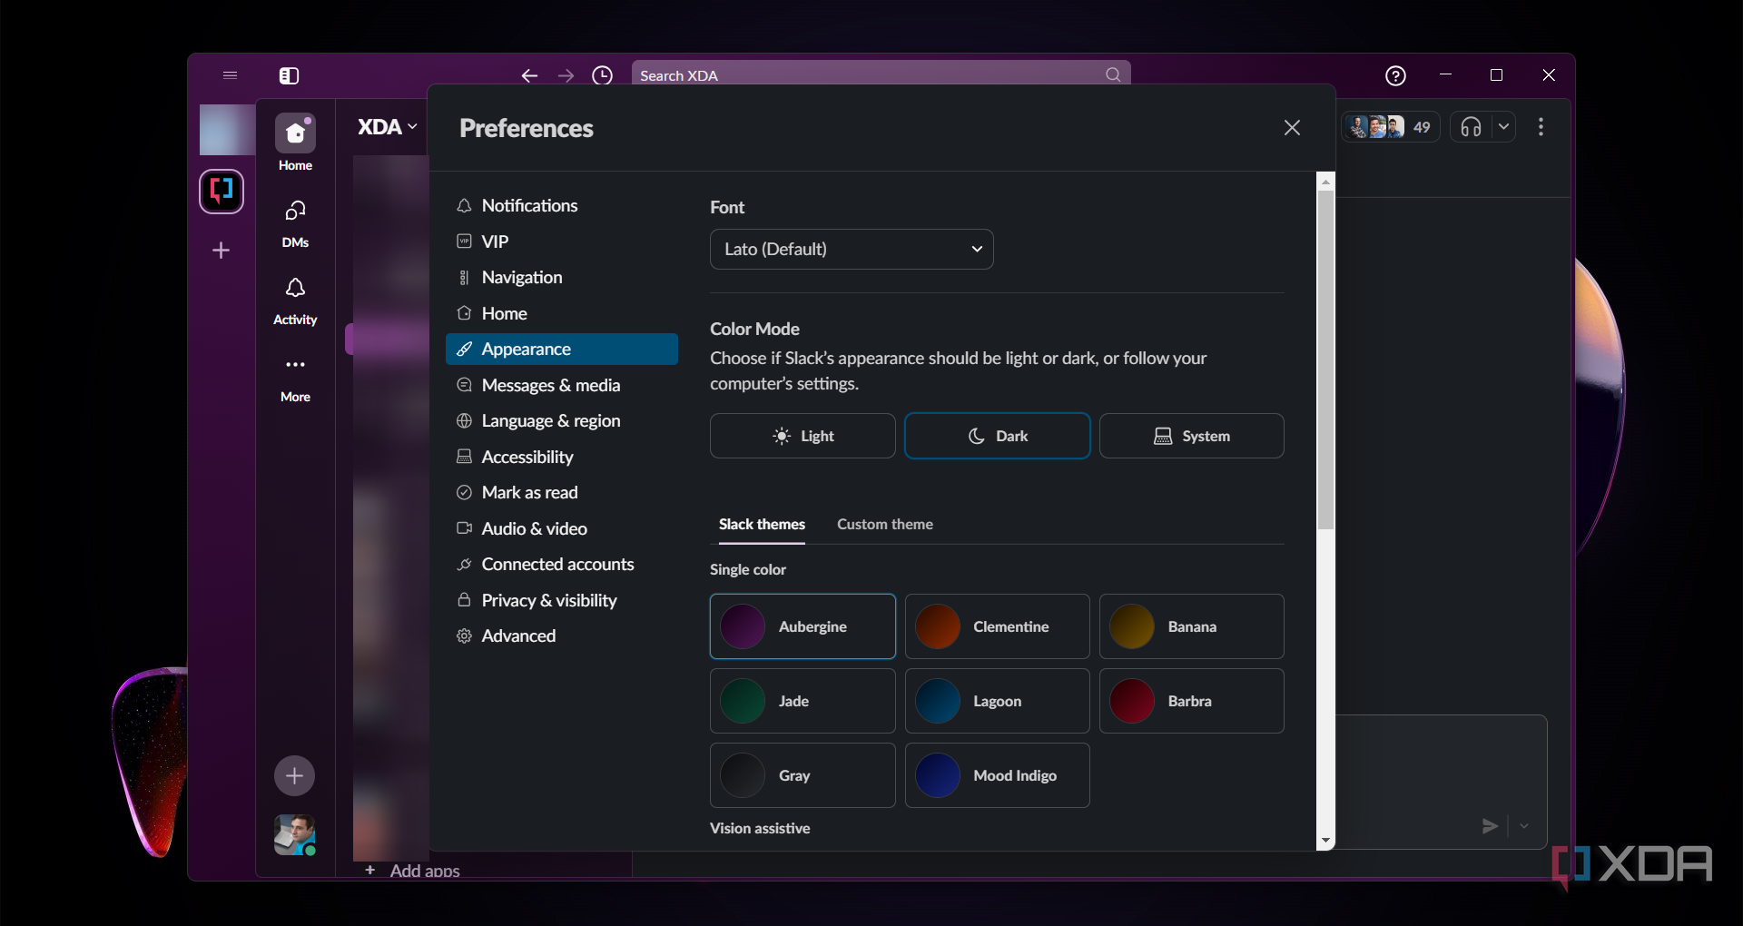Open the Activity bell in sidebar

click(x=295, y=300)
